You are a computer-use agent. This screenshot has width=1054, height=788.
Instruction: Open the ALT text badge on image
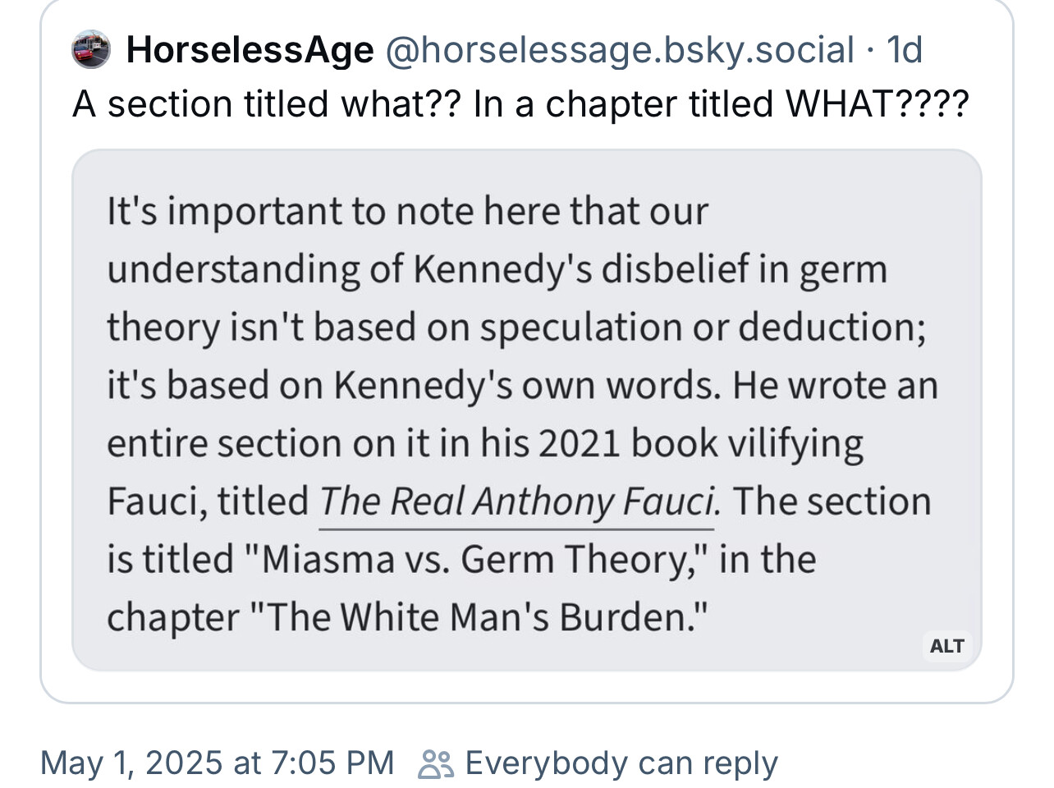pos(947,646)
